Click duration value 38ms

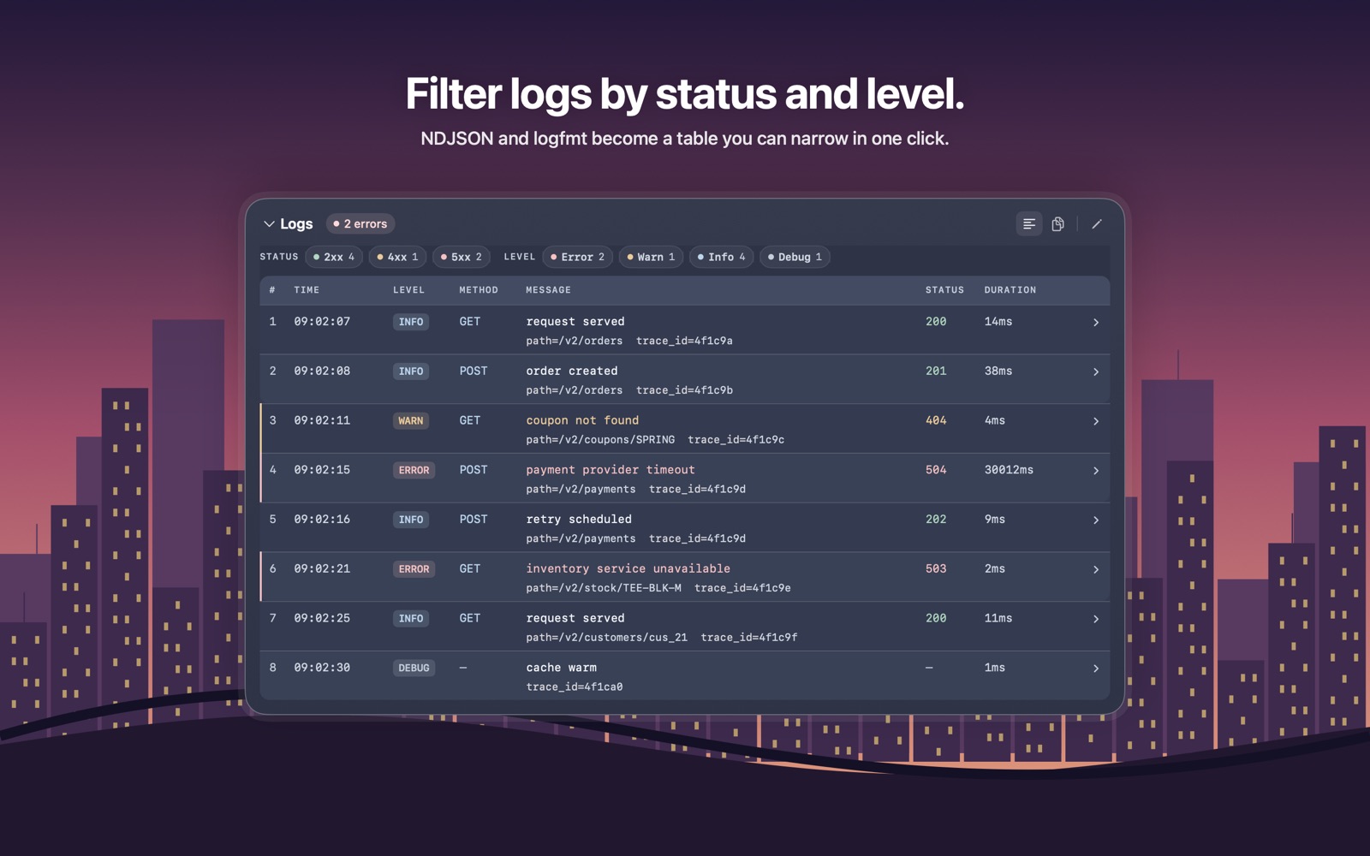[998, 371]
